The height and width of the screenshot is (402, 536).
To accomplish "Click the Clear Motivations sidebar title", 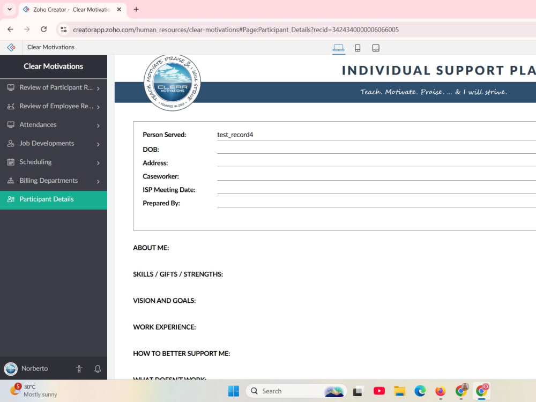I will coord(53,66).
